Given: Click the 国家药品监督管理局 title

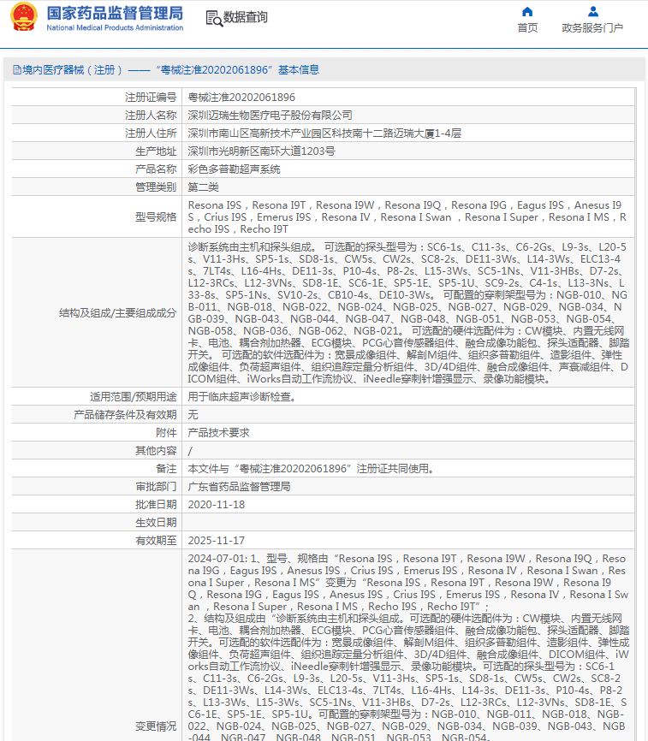Looking at the screenshot, I should coord(115,13).
